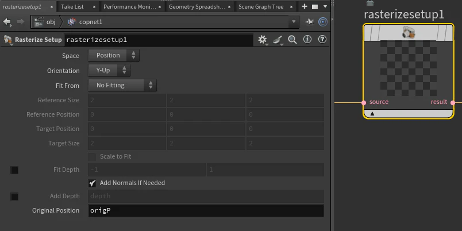Click the copnet1 path segment
The width and height of the screenshot is (462, 231).
click(91, 22)
